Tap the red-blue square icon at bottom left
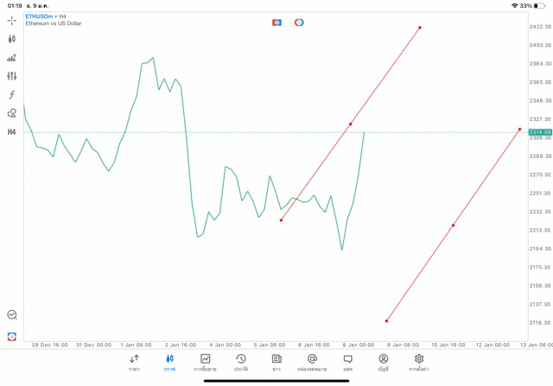553x386 pixels. coord(12,336)
